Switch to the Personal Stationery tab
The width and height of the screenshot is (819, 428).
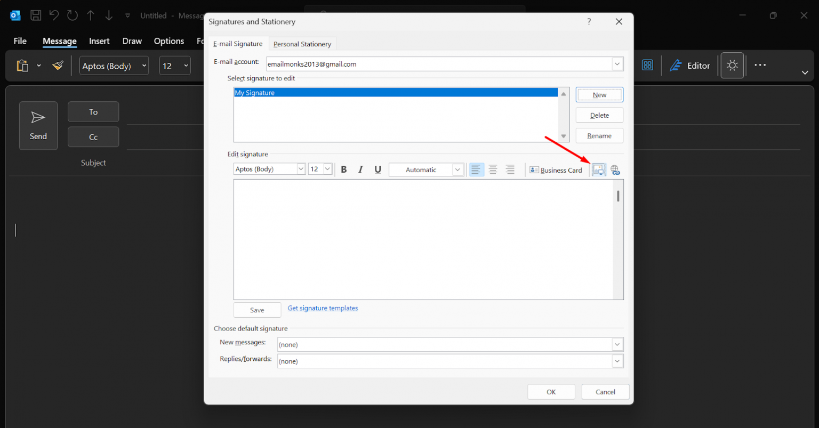[302, 44]
